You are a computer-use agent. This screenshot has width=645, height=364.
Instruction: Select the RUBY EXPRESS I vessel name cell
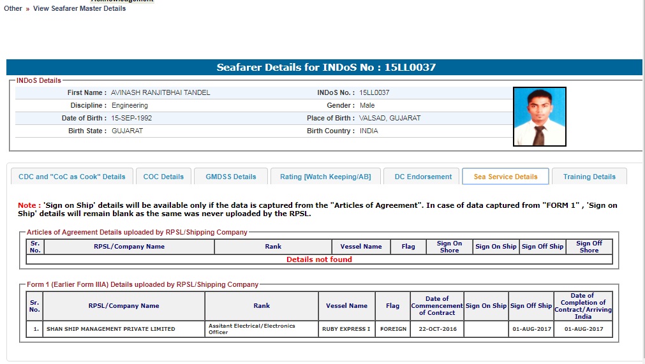pos(346,329)
